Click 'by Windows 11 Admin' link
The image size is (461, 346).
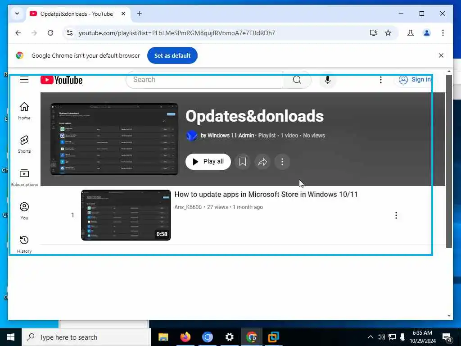click(x=227, y=136)
